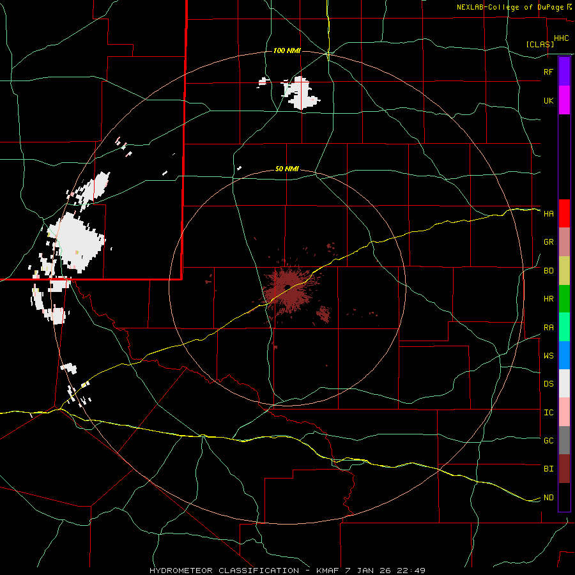Click the GR legend label
Screen dimensions: 575x575
pyautogui.click(x=549, y=242)
